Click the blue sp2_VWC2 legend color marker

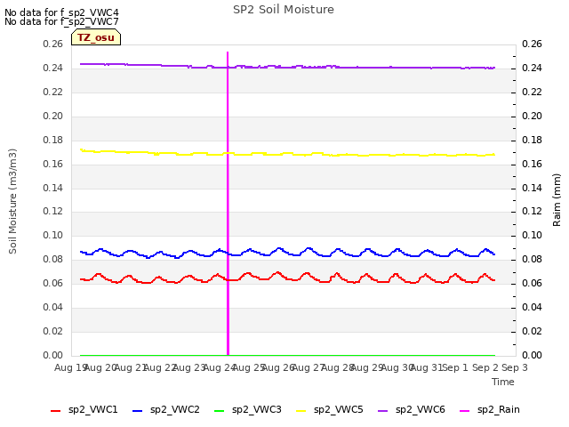pos(138,411)
